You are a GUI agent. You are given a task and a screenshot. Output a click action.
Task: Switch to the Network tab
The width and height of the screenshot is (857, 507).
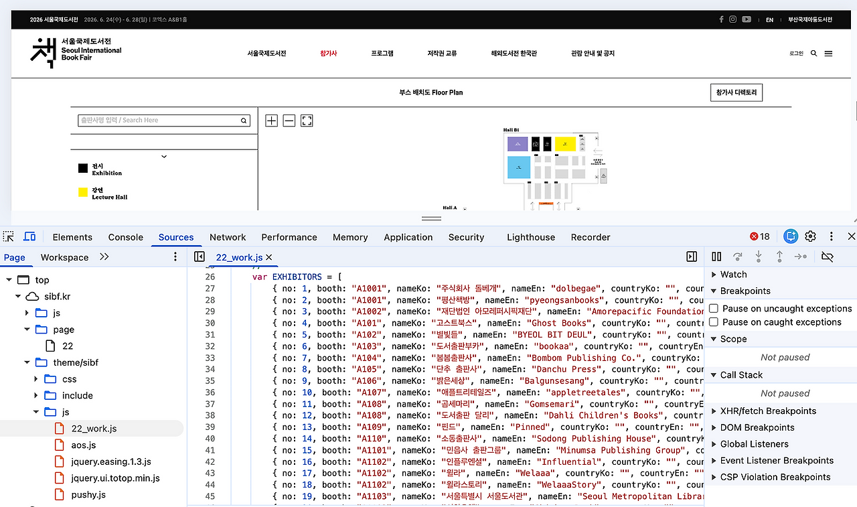tap(228, 237)
